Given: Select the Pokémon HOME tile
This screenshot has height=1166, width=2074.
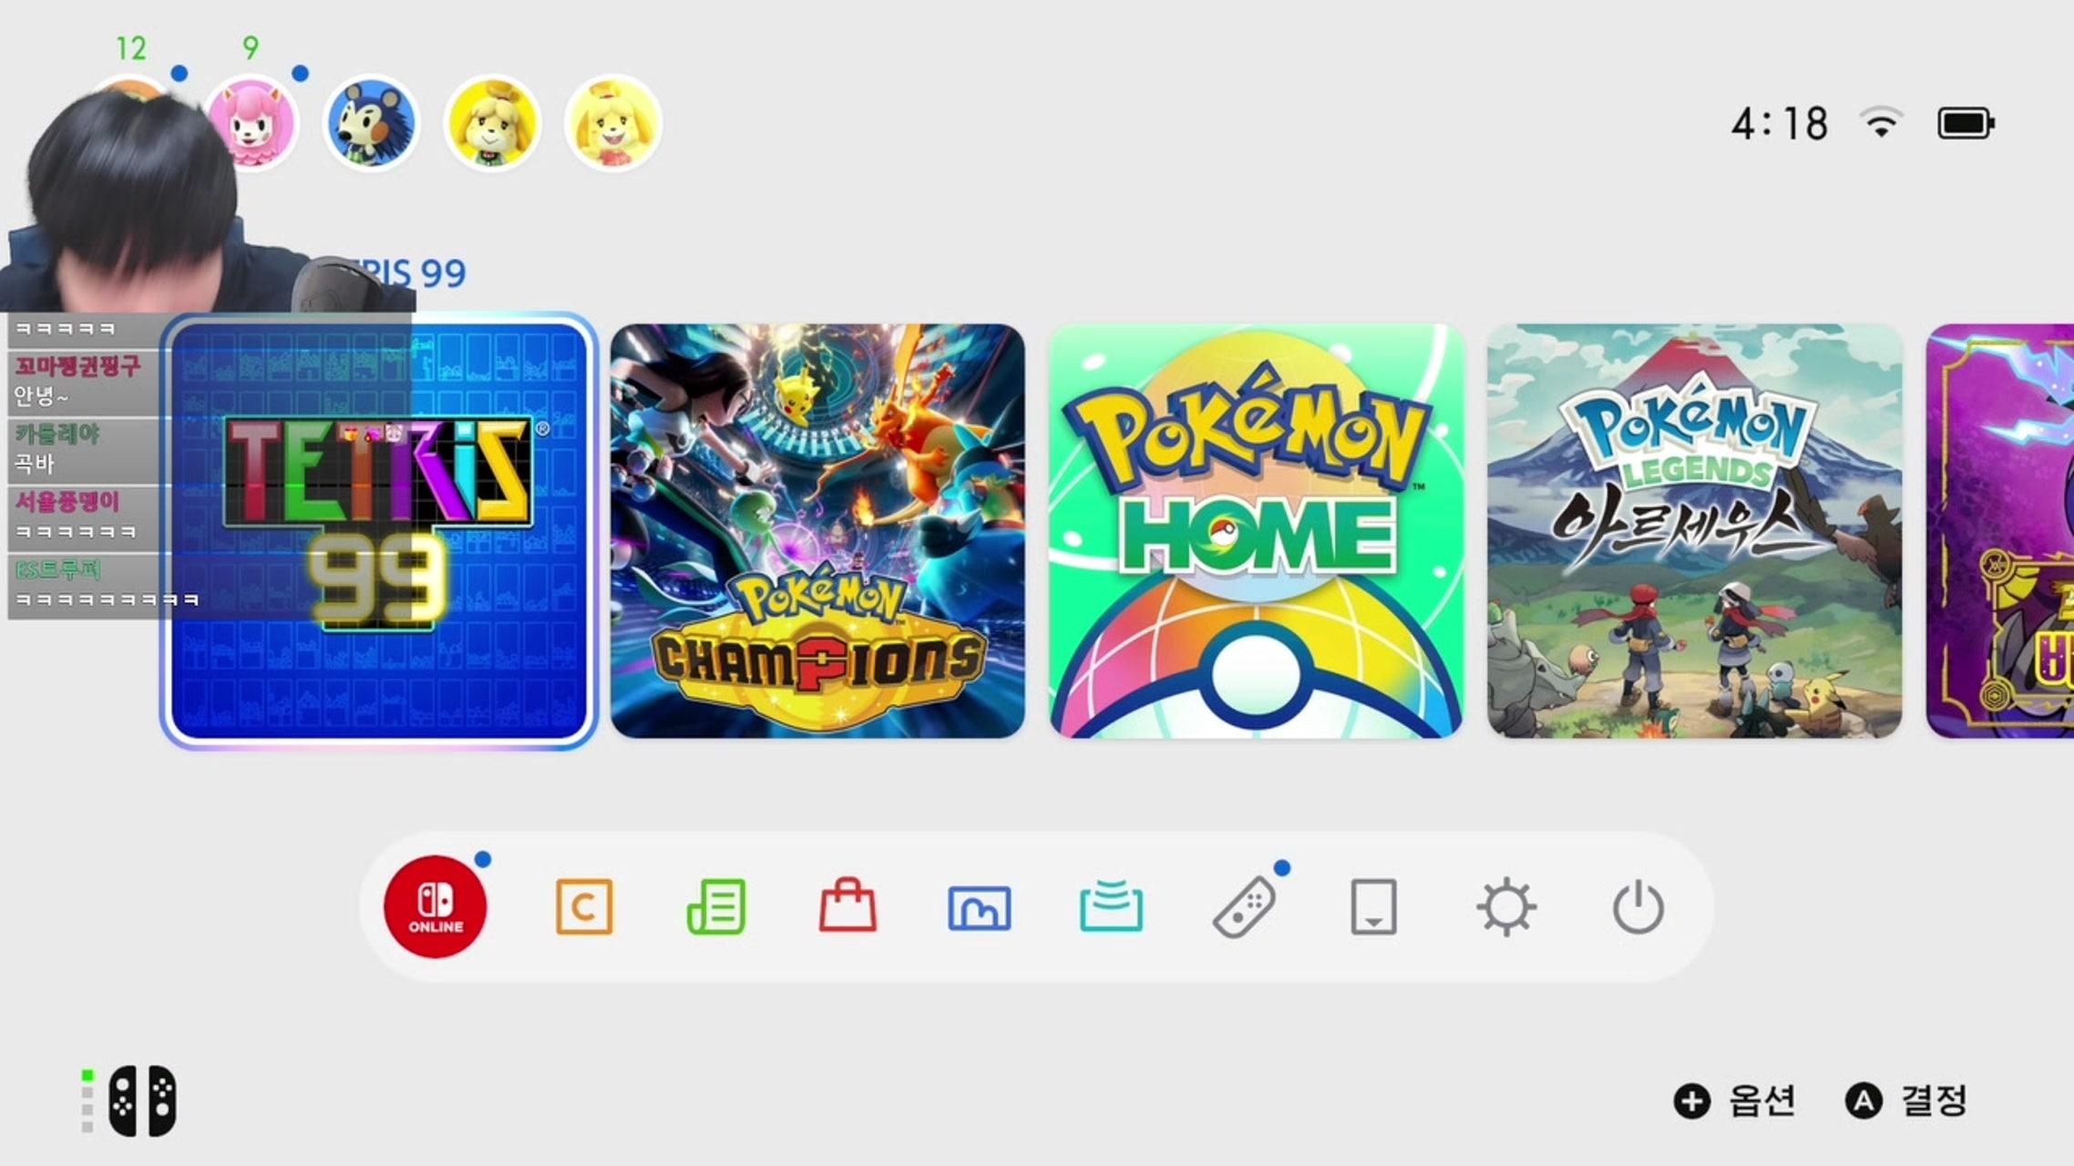Looking at the screenshot, I should (x=1256, y=531).
